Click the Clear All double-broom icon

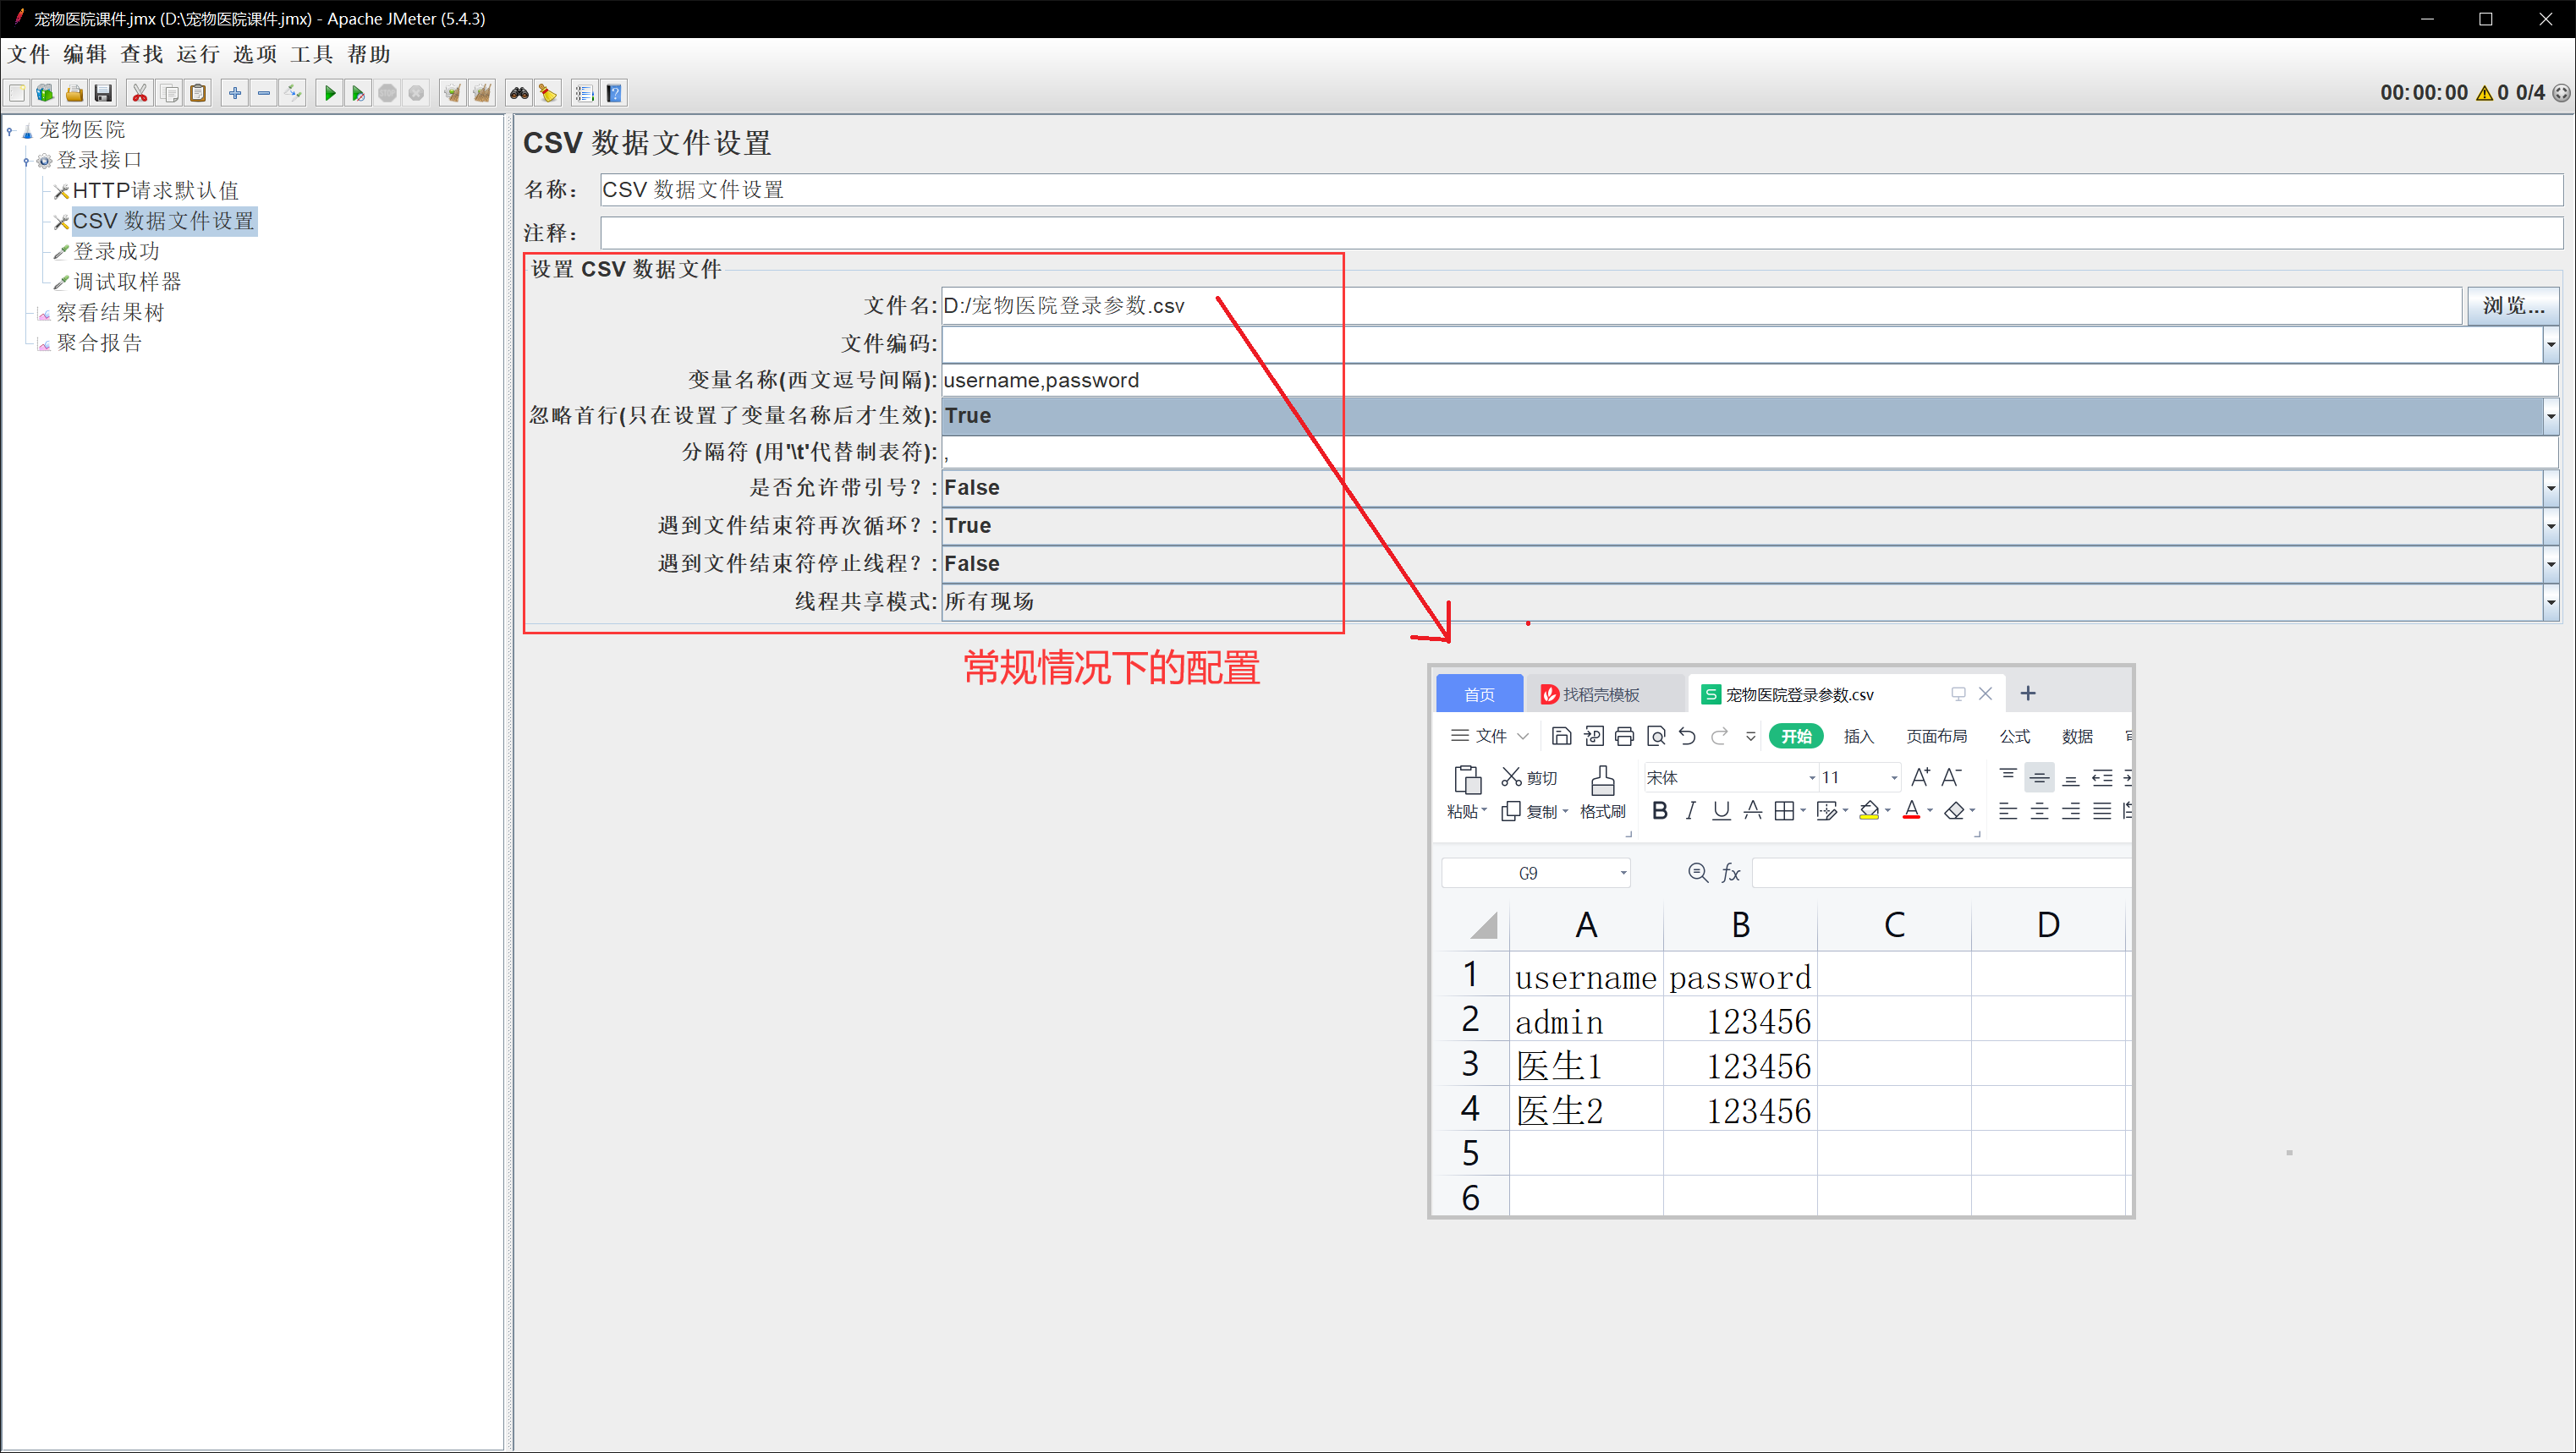(482, 93)
